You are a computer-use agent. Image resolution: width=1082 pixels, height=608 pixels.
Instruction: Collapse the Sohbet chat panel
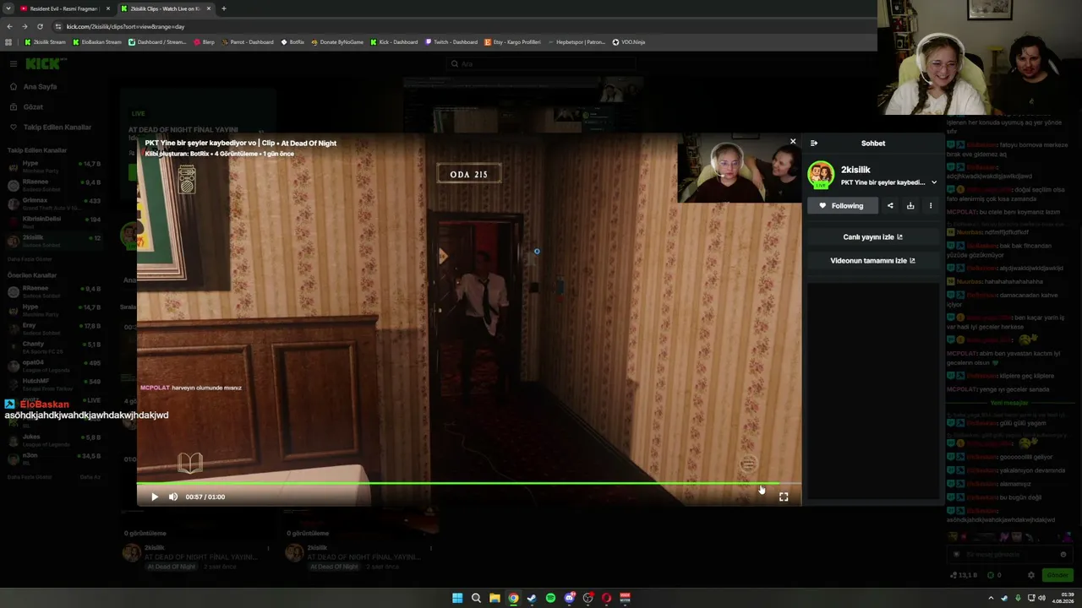tap(814, 144)
